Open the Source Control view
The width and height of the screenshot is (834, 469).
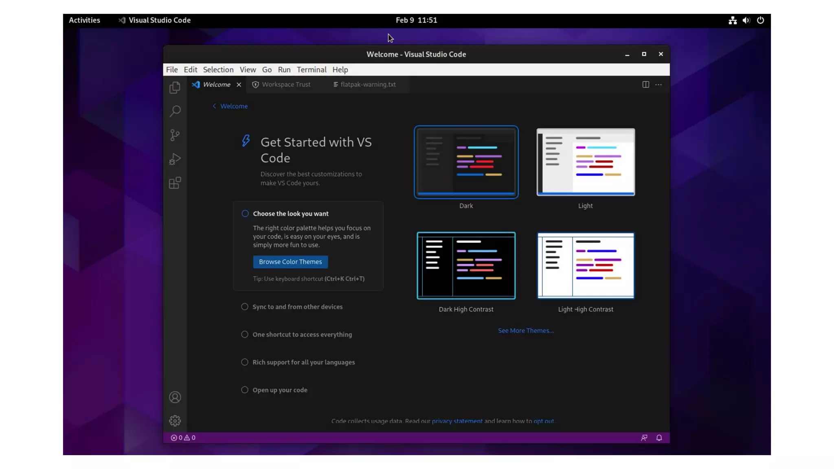click(x=175, y=135)
